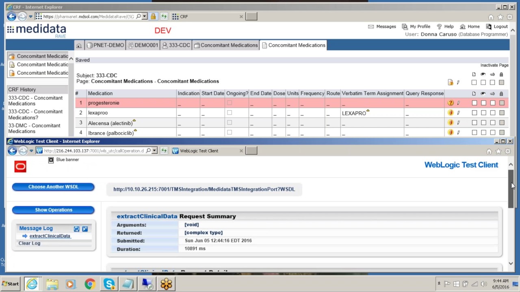
Task: Open recent pages dropdown in WebLogic window
Action: tap(31, 151)
